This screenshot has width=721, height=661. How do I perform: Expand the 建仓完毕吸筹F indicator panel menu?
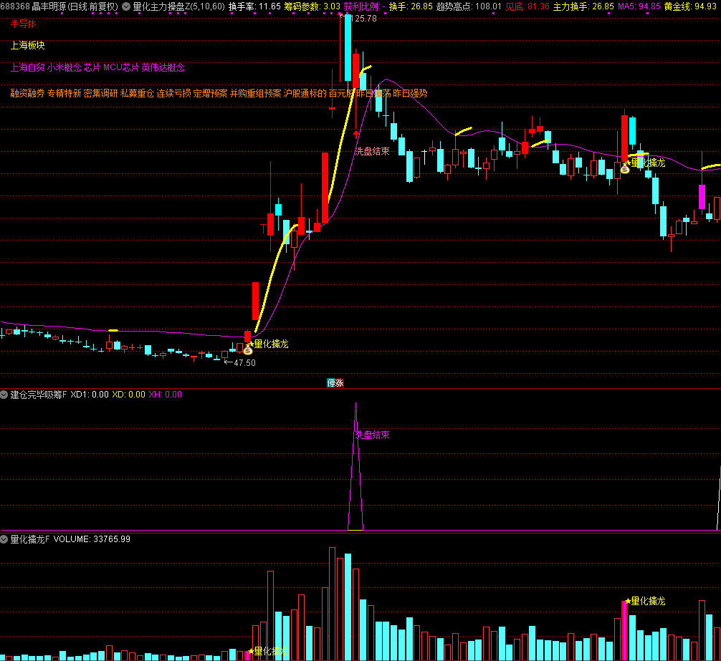click(4, 395)
